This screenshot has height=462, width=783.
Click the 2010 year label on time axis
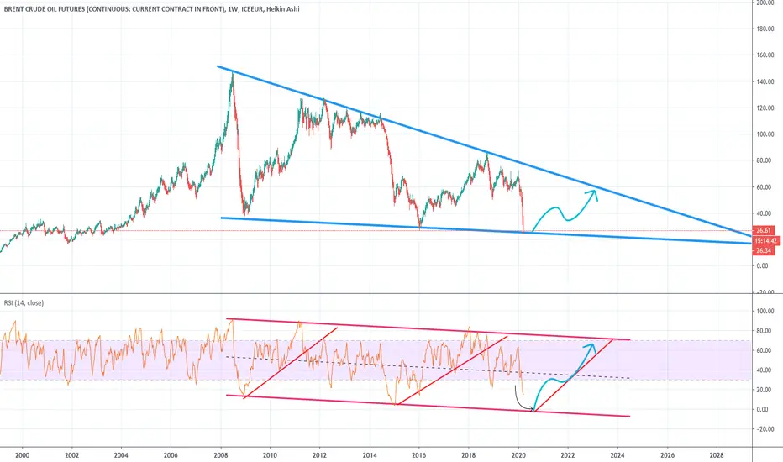[x=271, y=455]
